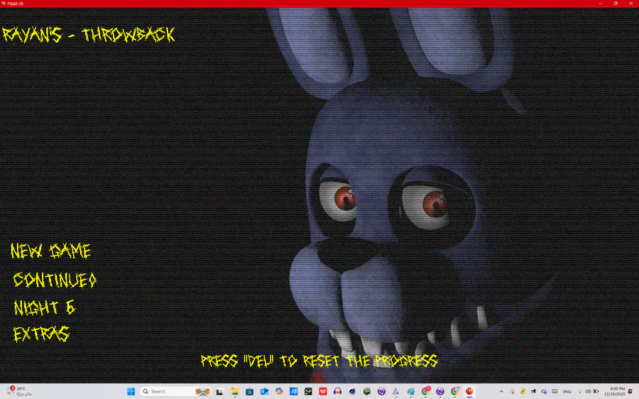Screen dimensions: 639x399
Task: Open the FNAR game taskbar icon
Action: [x=469, y=391]
